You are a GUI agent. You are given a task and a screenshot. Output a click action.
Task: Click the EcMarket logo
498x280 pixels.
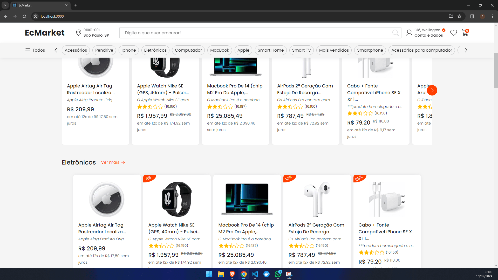click(x=45, y=33)
